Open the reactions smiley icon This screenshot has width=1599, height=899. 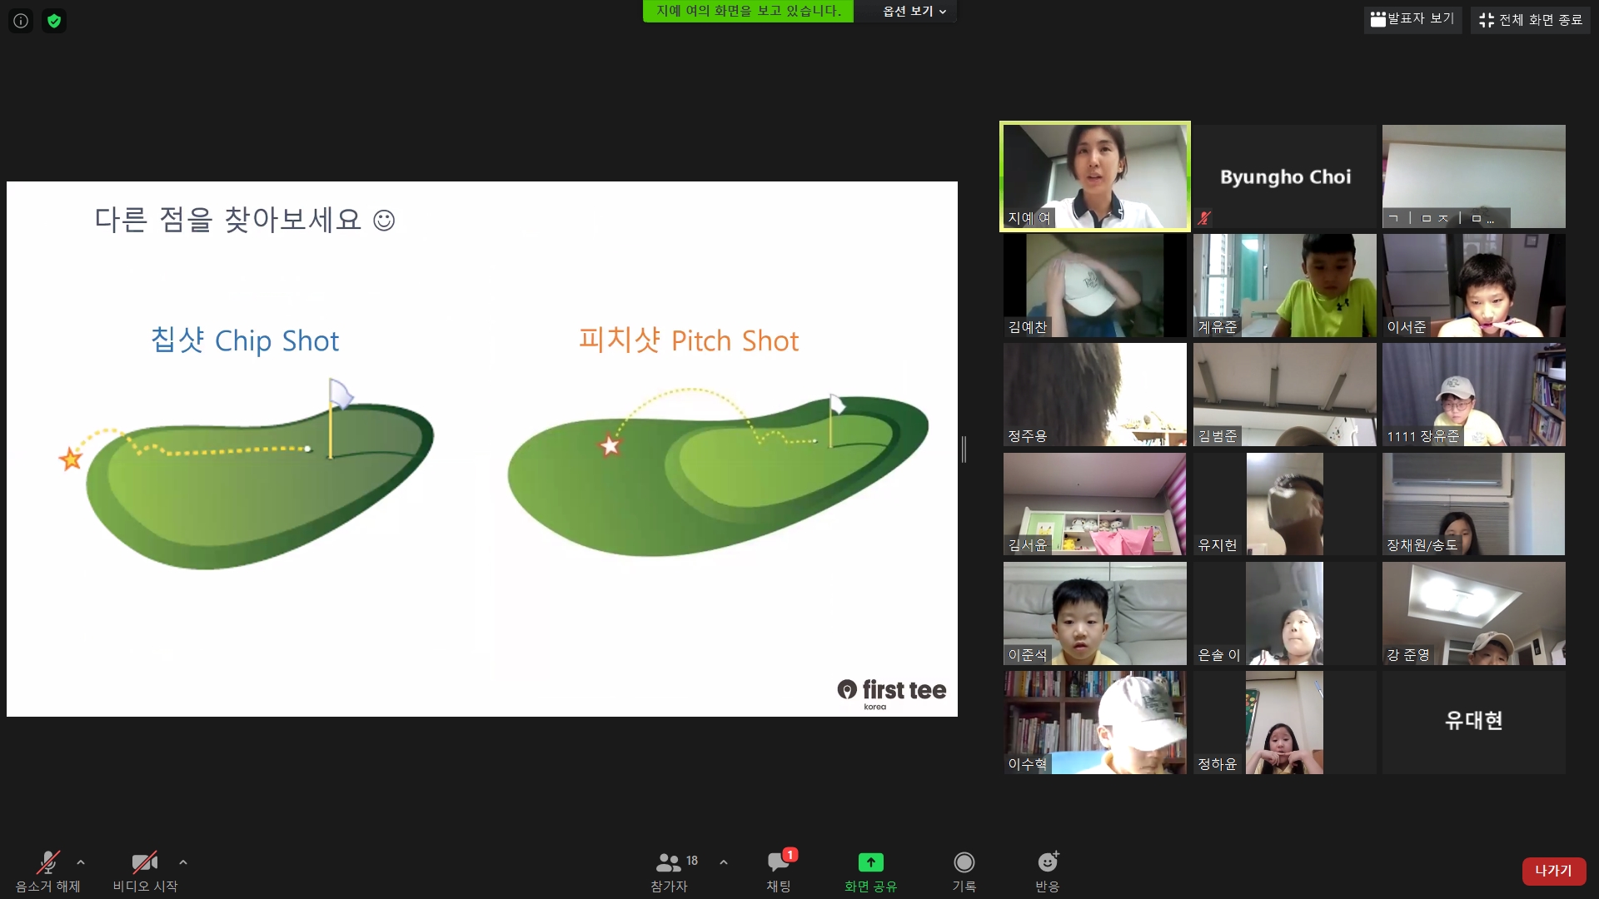click(x=1047, y=862)
